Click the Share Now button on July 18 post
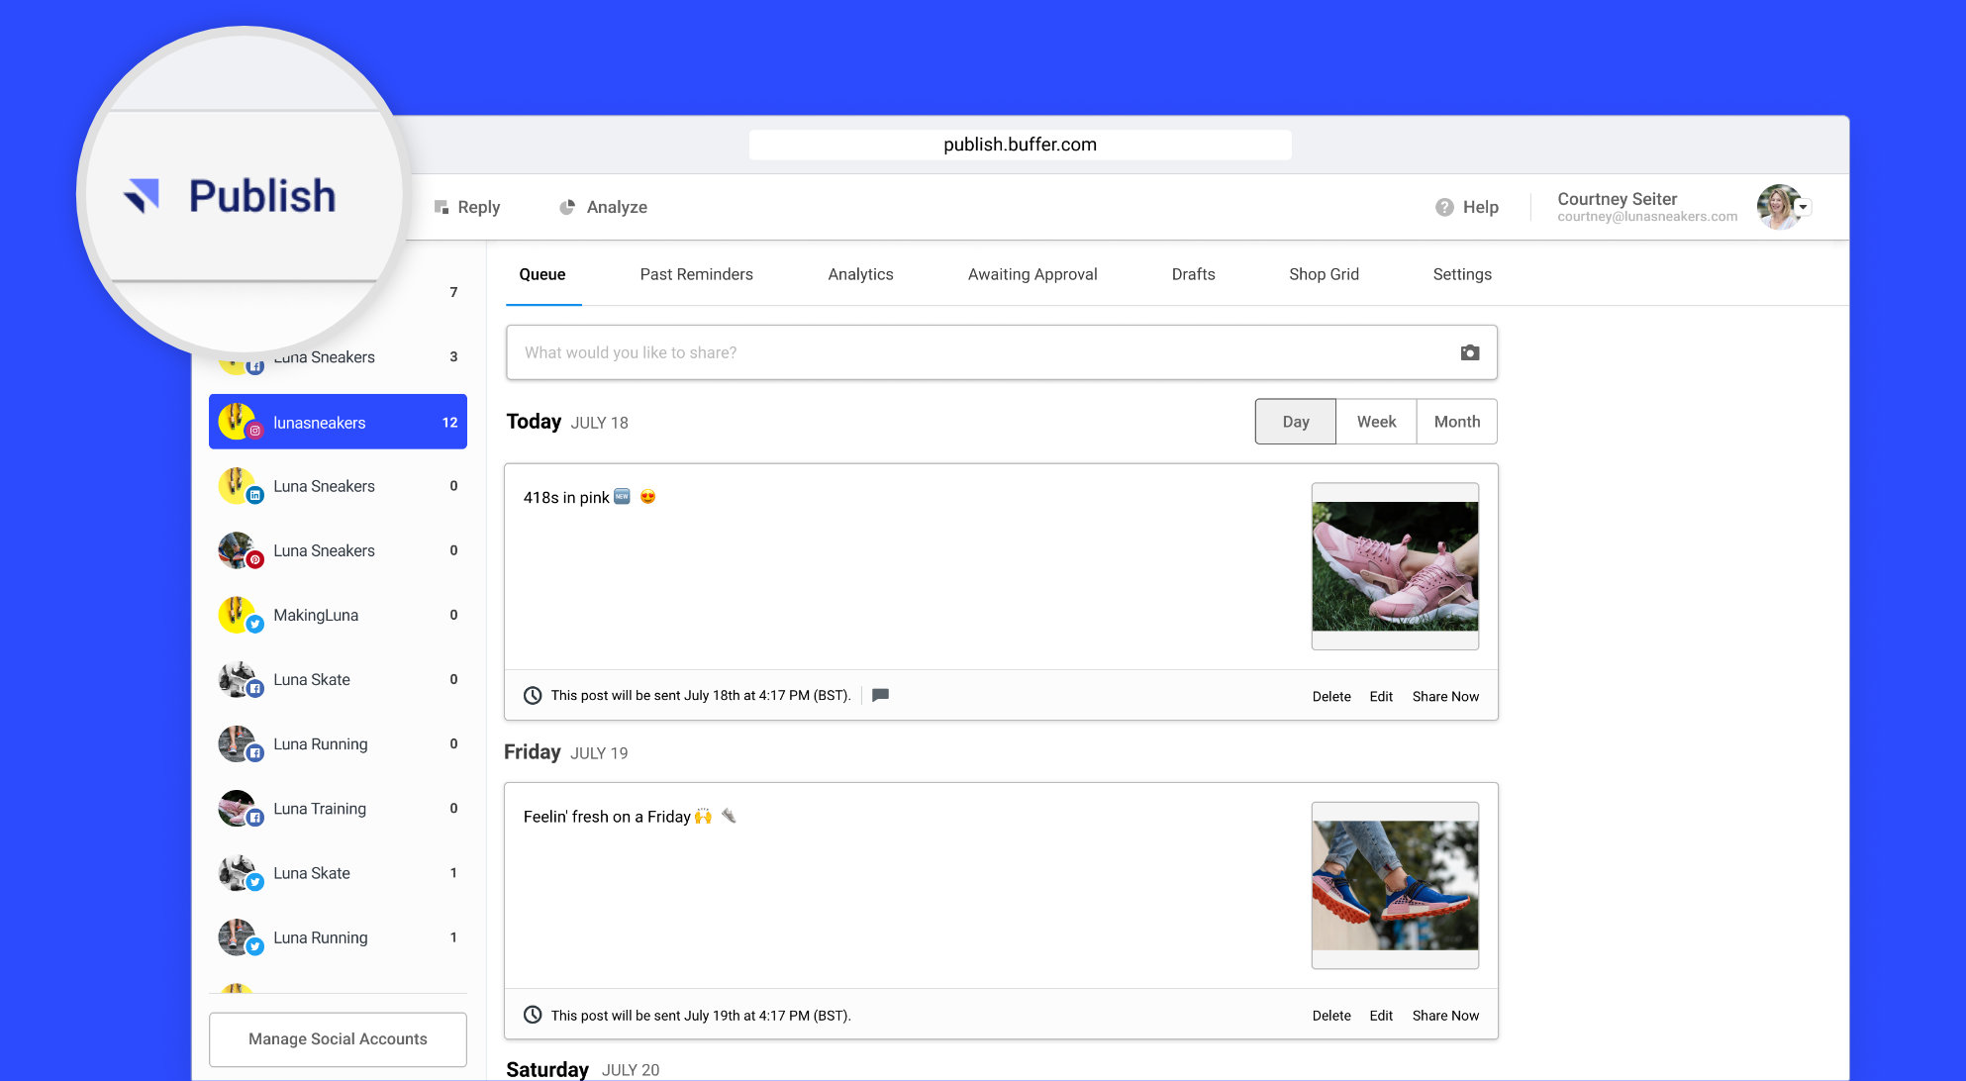Image resolution: width=1966 pixels, height=1081 pixels. 1443,695
